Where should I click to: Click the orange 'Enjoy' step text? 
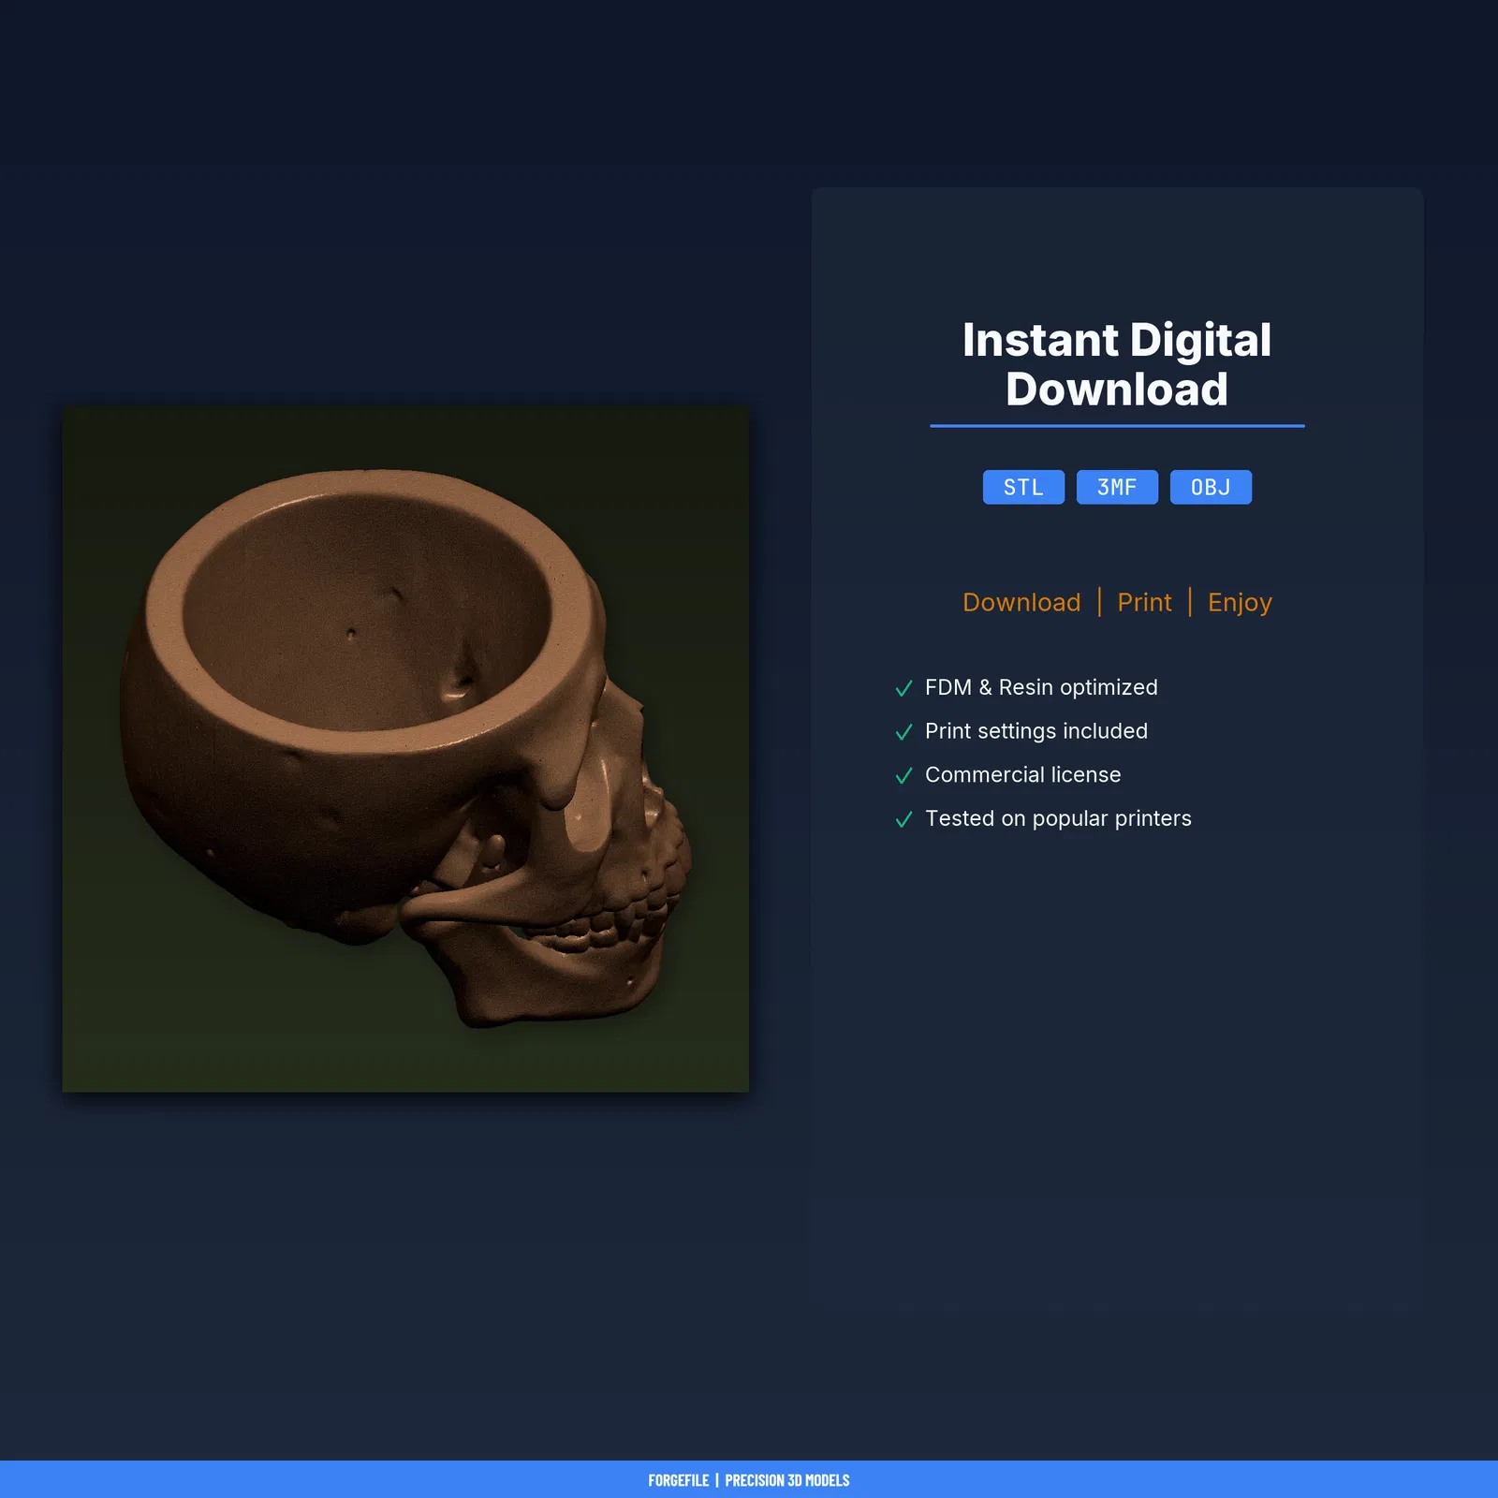coord(1240,603)
